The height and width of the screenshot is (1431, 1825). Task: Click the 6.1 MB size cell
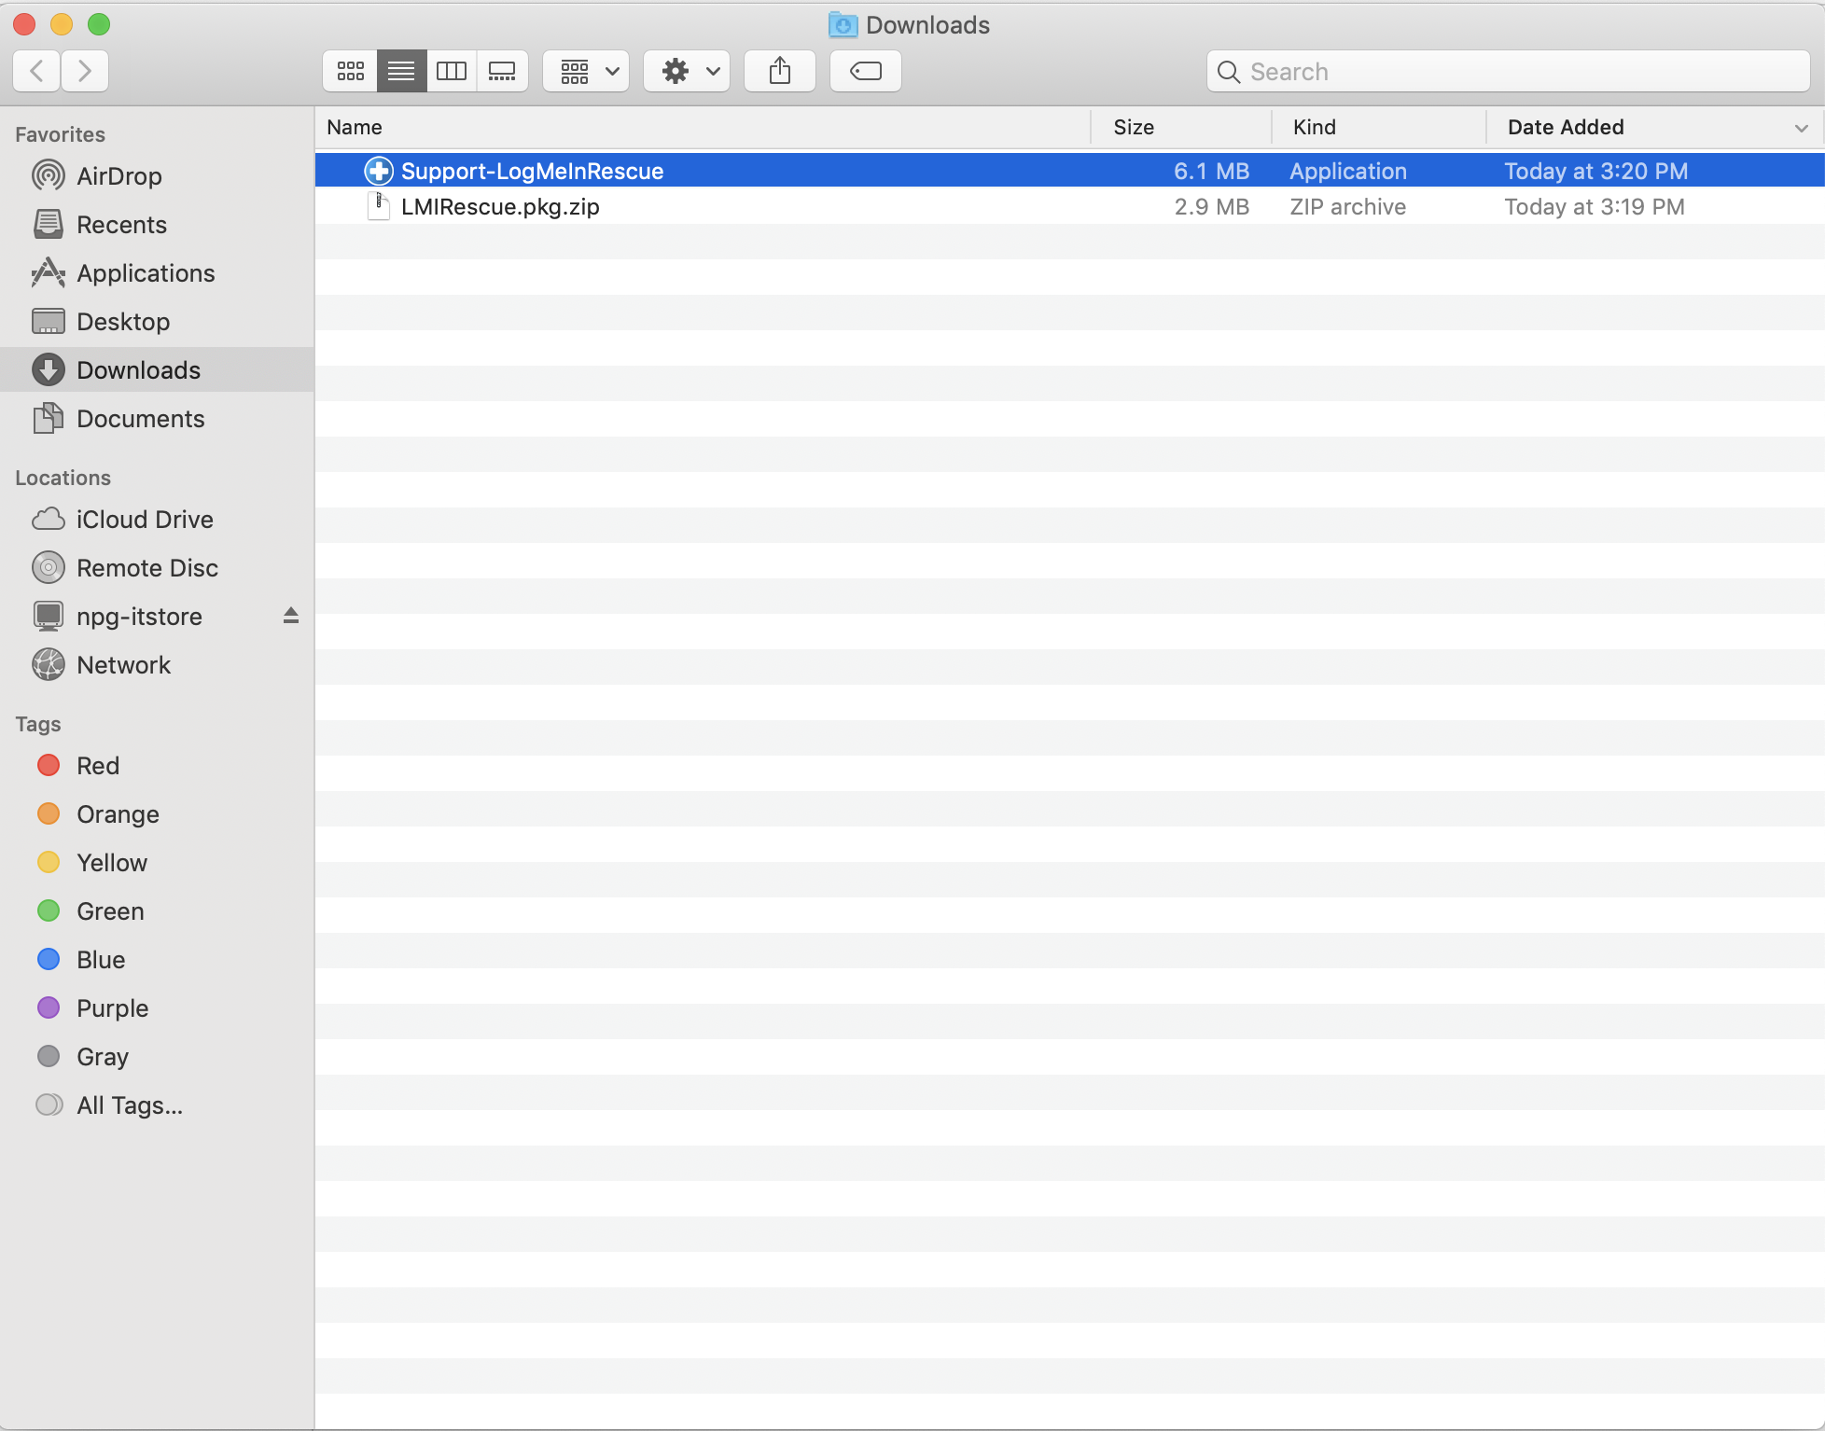[1211, 171]
